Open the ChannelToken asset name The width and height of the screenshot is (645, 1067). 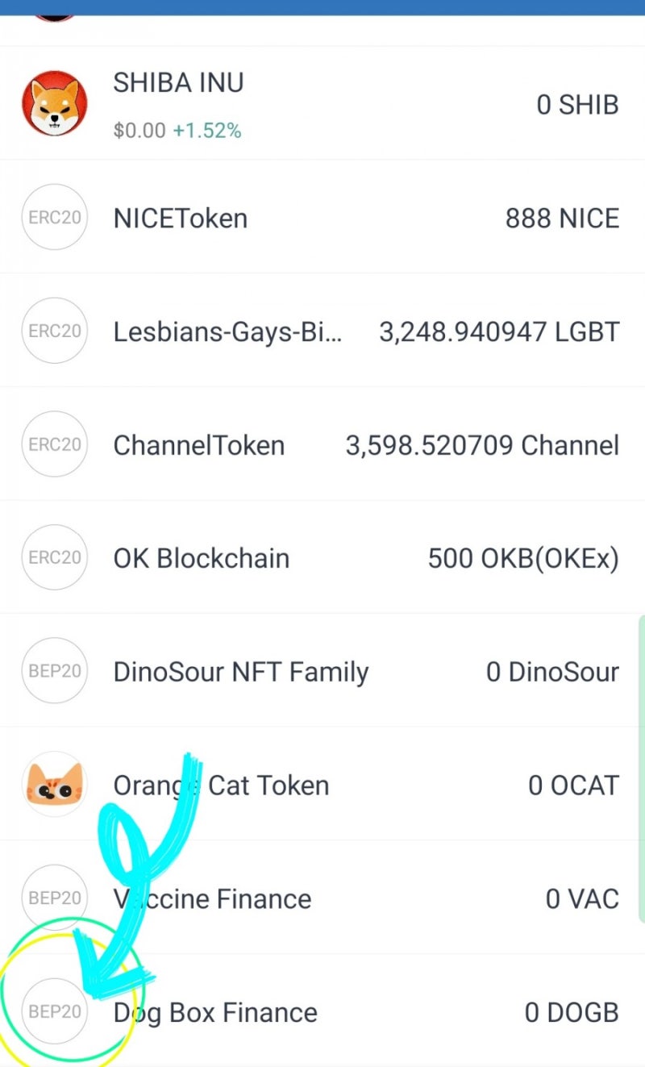coord(199,445)
